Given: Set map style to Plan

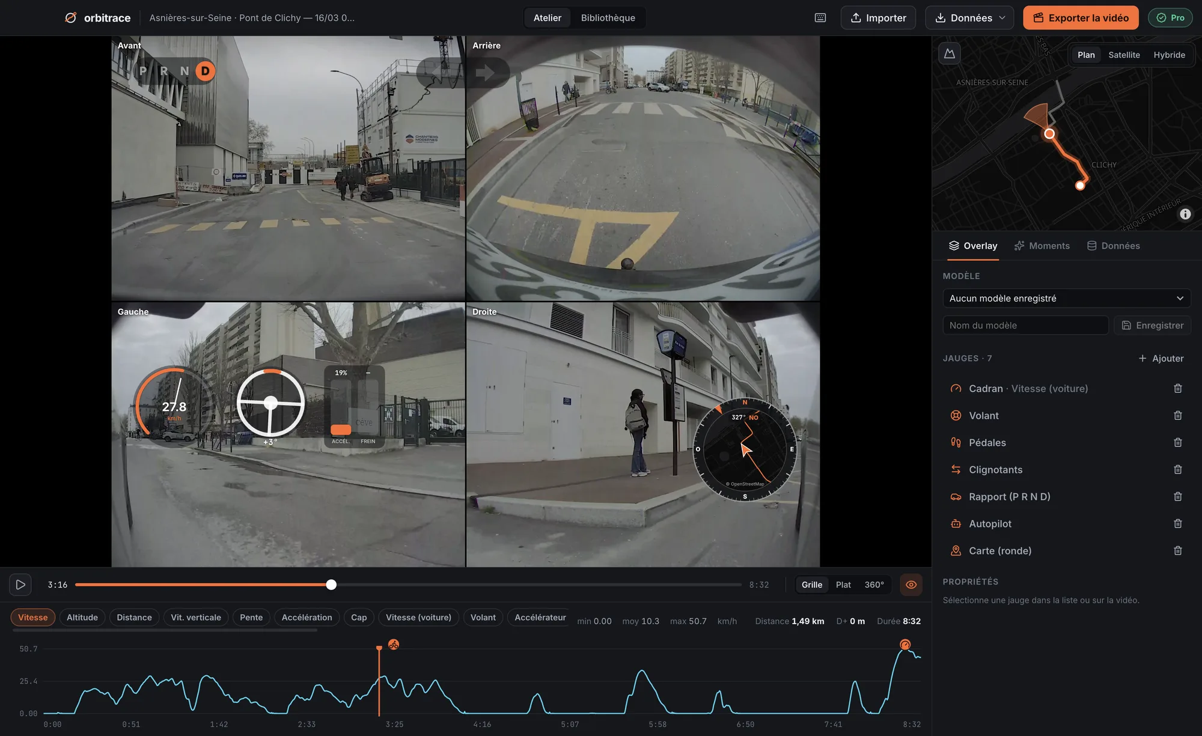Looking at the screenshot, I should pos(1086,55).
